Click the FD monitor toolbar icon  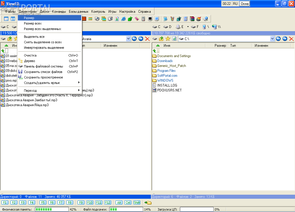click(157, 19)
